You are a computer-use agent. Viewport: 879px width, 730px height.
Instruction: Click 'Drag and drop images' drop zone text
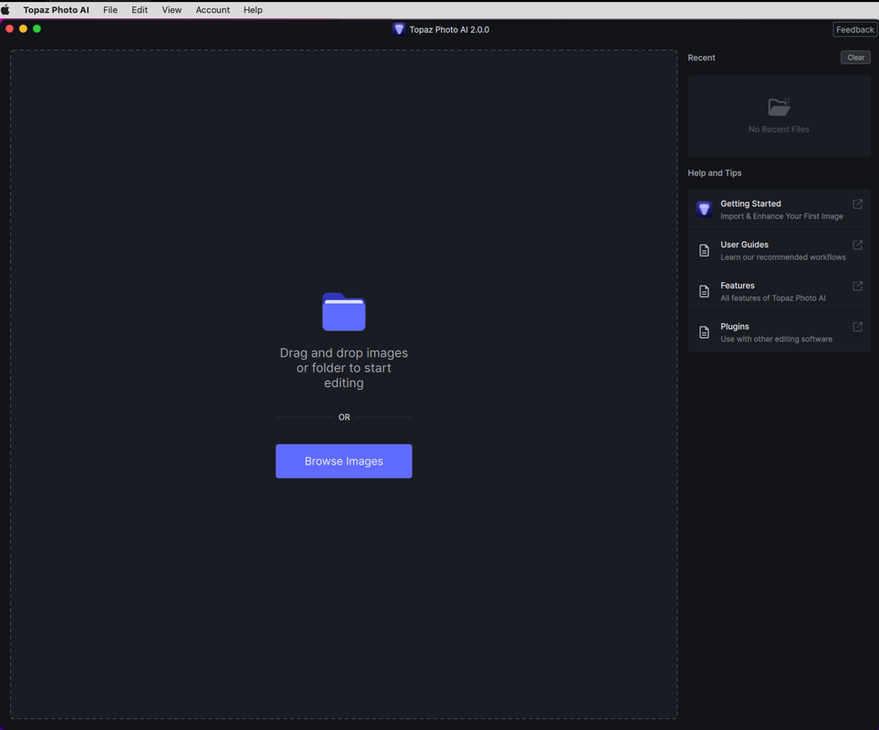(343, 368)
